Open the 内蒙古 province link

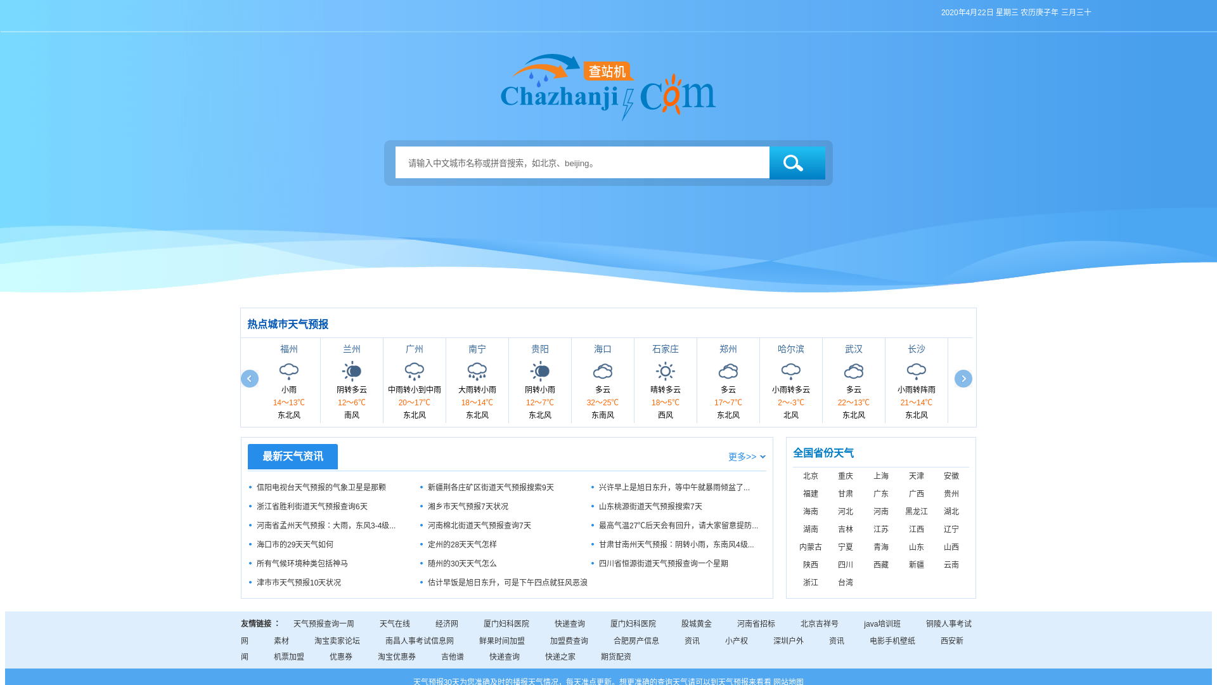(811, 547)
